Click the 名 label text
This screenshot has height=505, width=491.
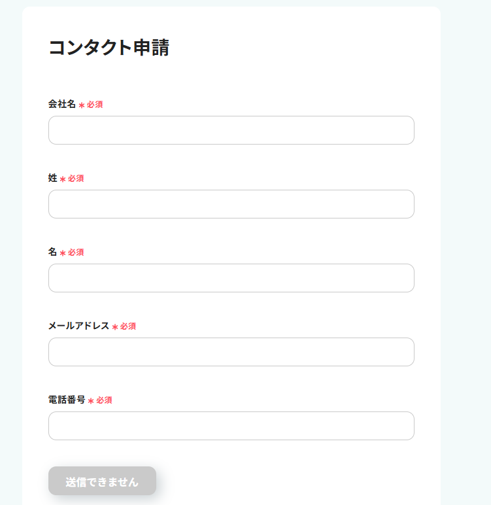point(53,252)
